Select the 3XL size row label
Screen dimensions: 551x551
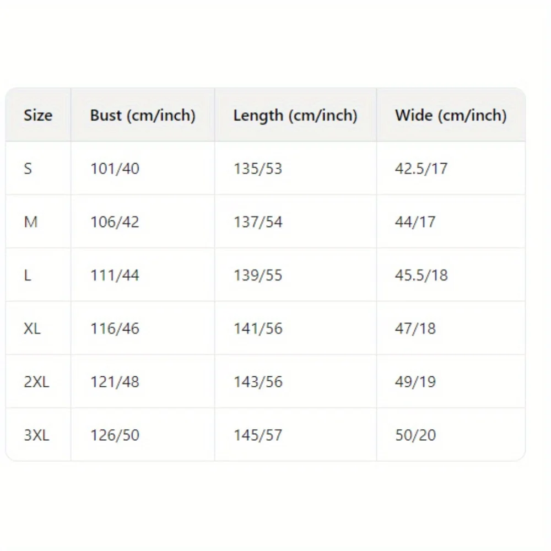(36, 435)
